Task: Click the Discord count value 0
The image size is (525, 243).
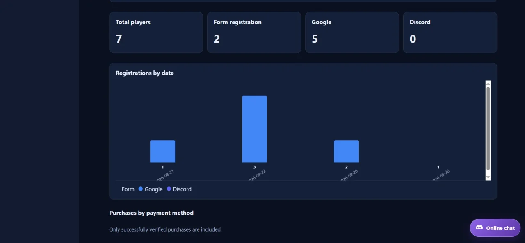Action: (413, 39)
